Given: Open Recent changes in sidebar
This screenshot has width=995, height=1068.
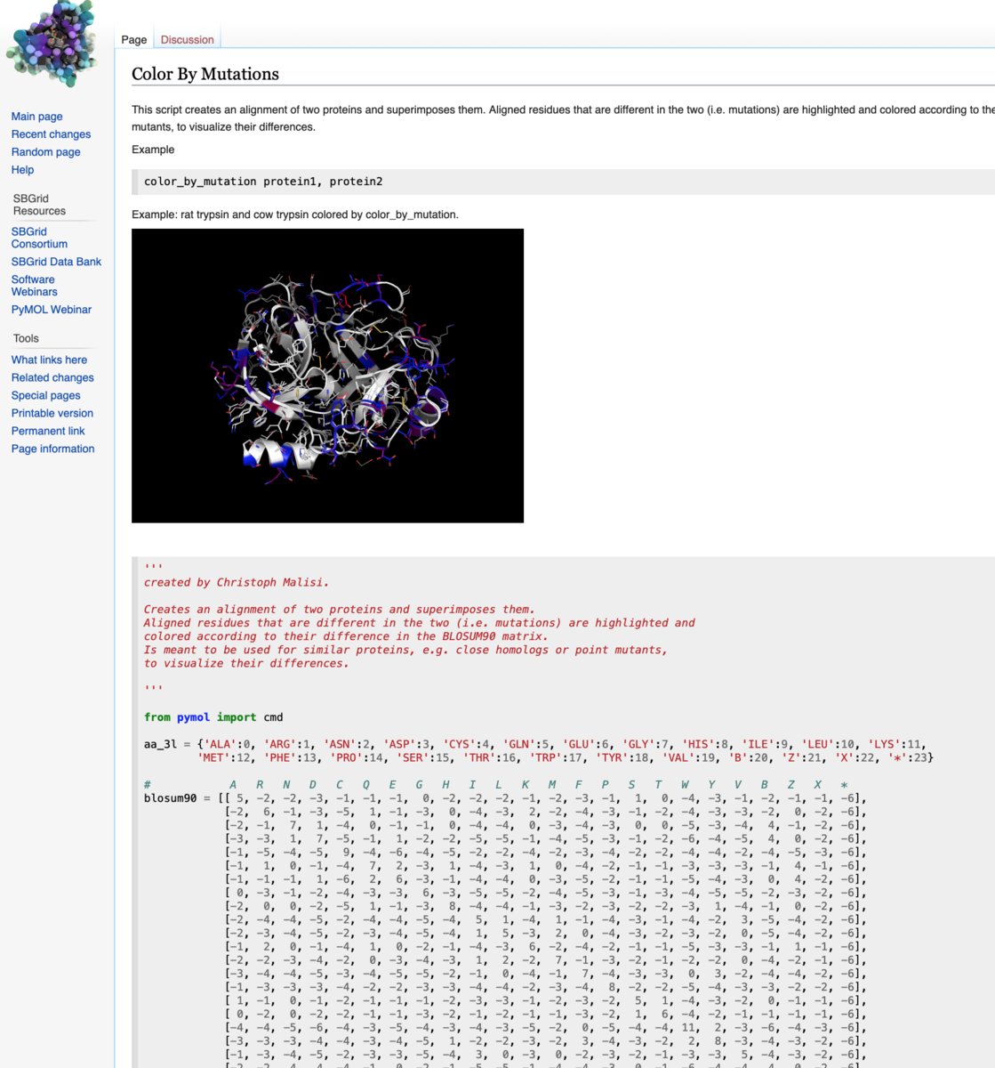Looking at the screenshot, I should pyautogui.click(x=51, y=134).
